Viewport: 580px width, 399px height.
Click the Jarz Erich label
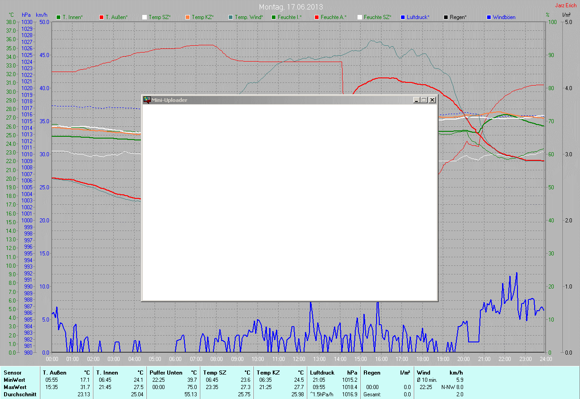(x=565, y=5)
